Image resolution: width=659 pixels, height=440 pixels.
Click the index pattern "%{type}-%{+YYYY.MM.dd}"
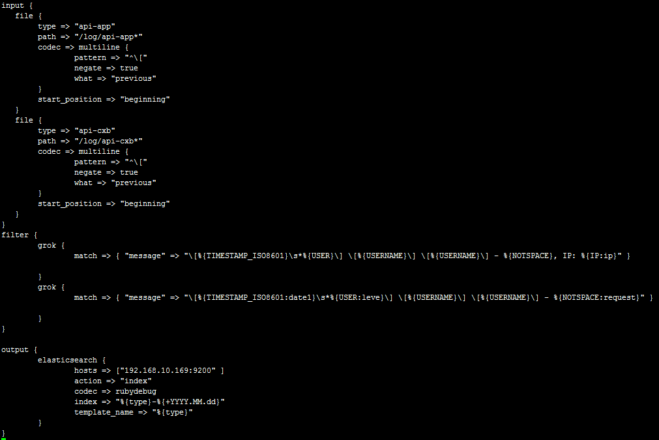point(169,402)
